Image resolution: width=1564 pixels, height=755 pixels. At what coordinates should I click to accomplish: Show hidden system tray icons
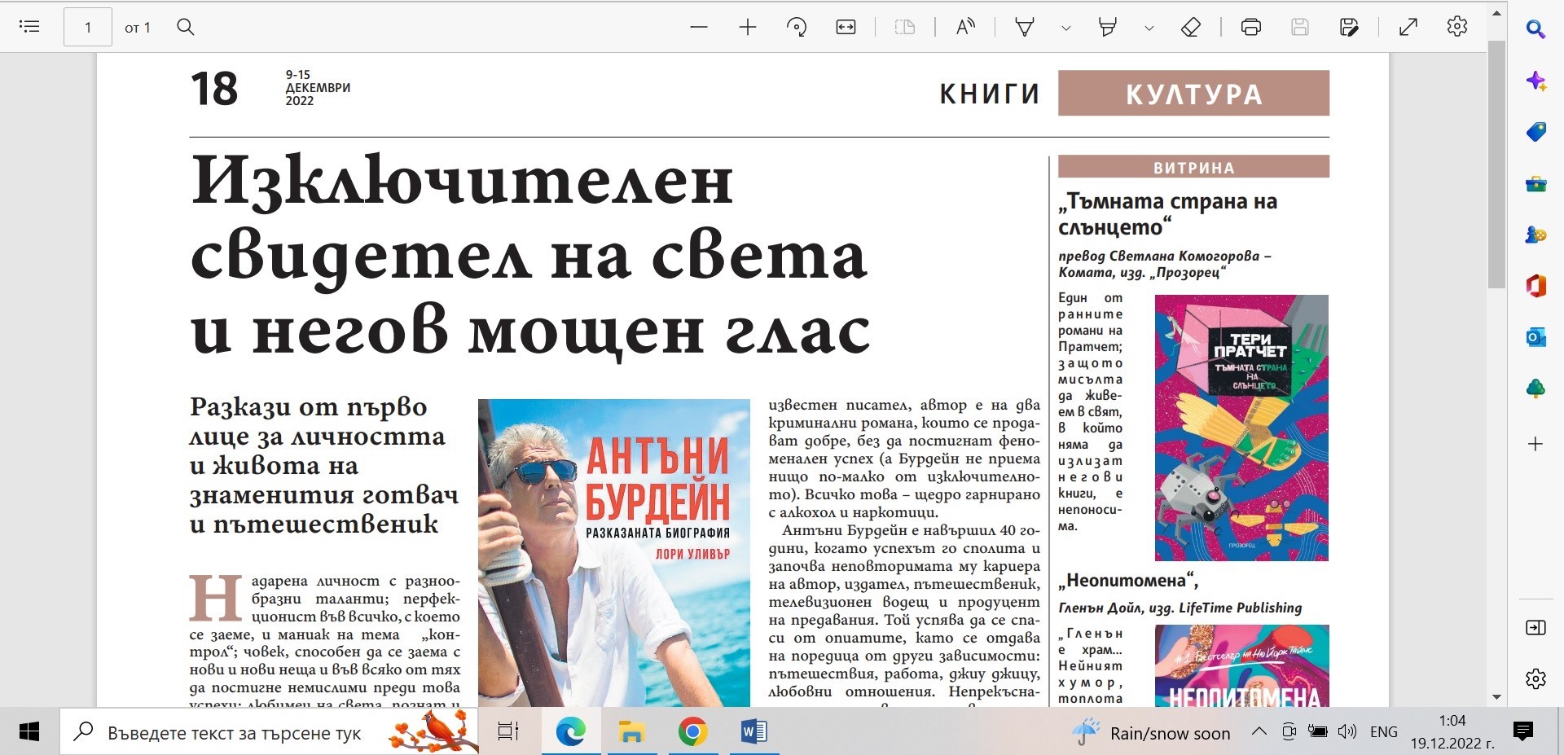(1259, 731)
